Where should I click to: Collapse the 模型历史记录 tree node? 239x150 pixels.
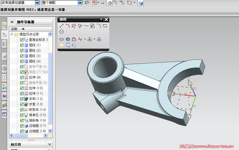tap(12, 34)
